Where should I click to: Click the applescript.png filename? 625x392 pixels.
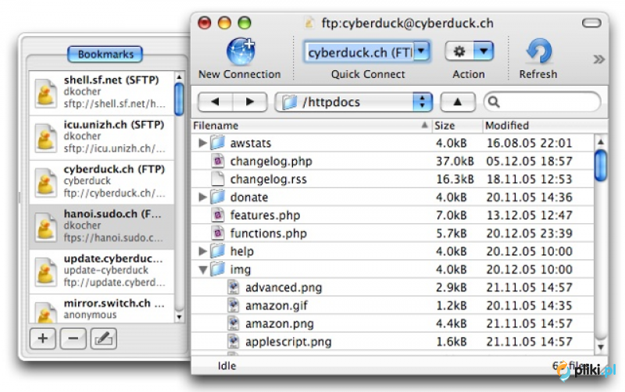point(288,342)
